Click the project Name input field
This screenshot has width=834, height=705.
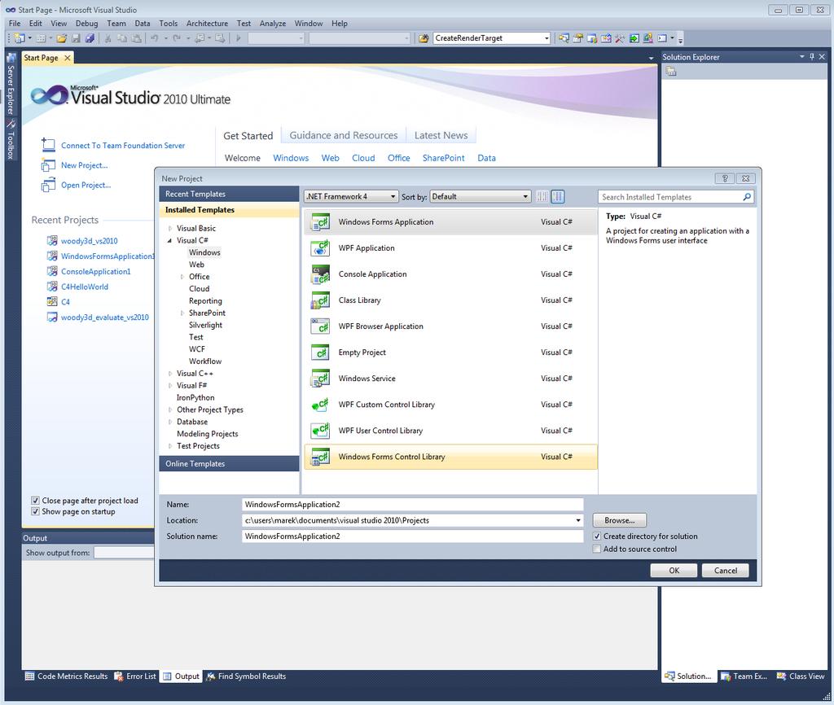(412, 505)
